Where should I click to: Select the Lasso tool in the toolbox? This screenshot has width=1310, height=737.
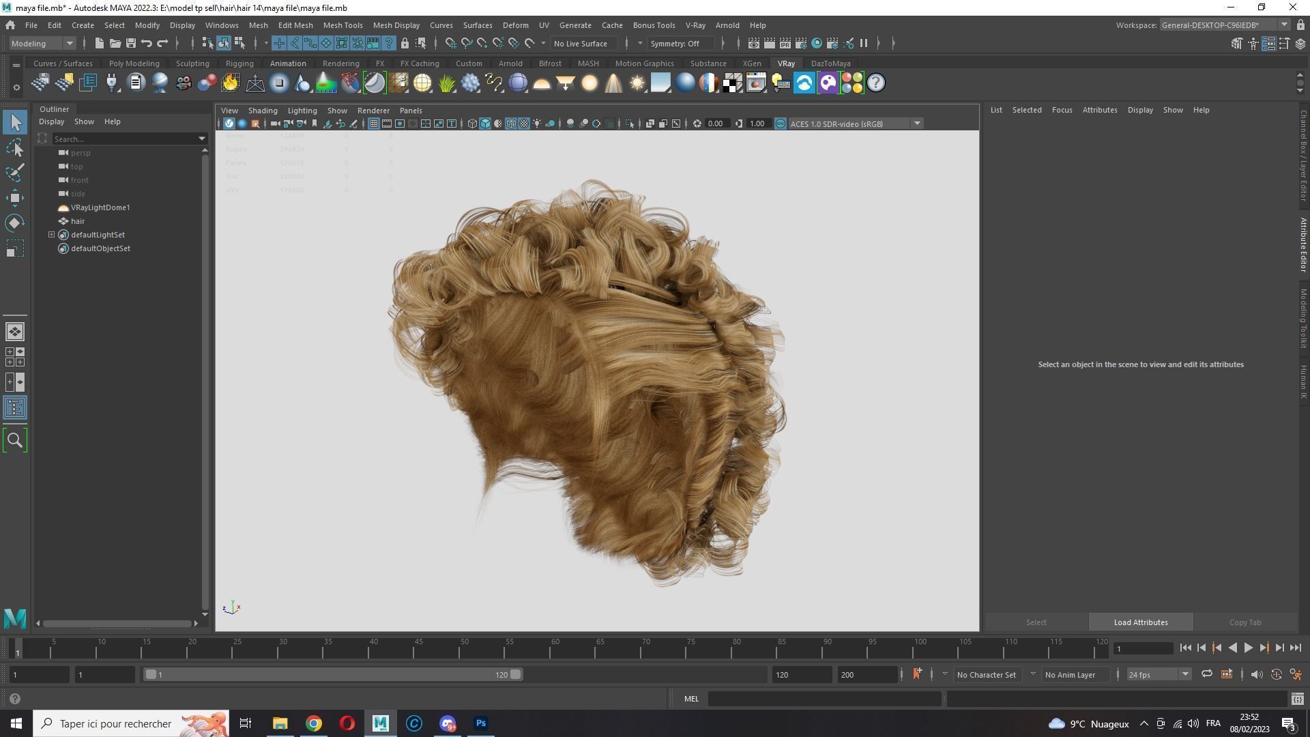[15, 147]
